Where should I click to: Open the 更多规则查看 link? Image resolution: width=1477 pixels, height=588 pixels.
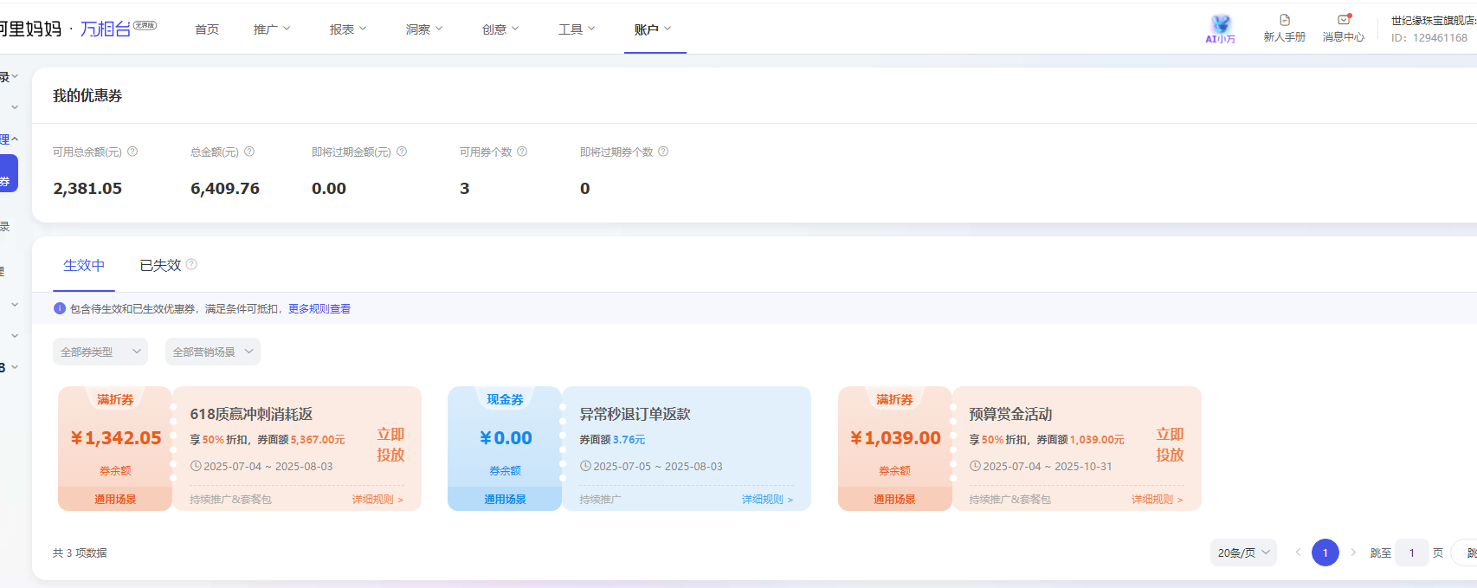click(x=319, y=309)
